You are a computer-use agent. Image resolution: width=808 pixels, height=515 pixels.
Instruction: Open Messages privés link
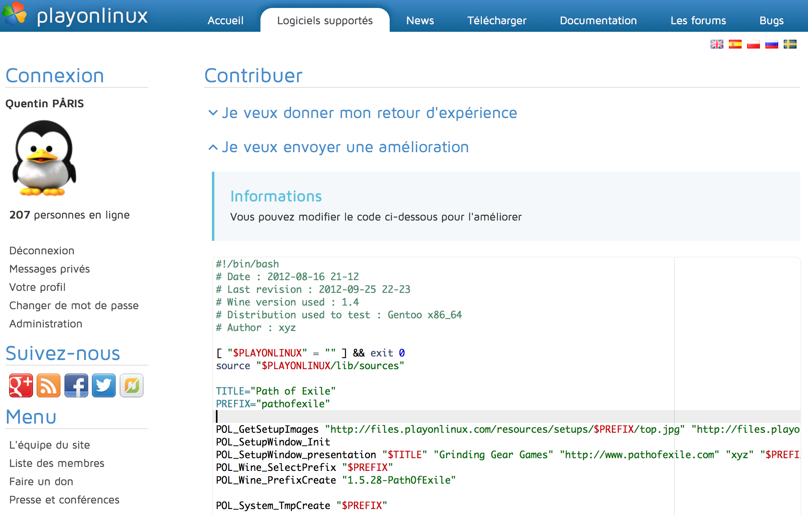[x=49, y=269]
